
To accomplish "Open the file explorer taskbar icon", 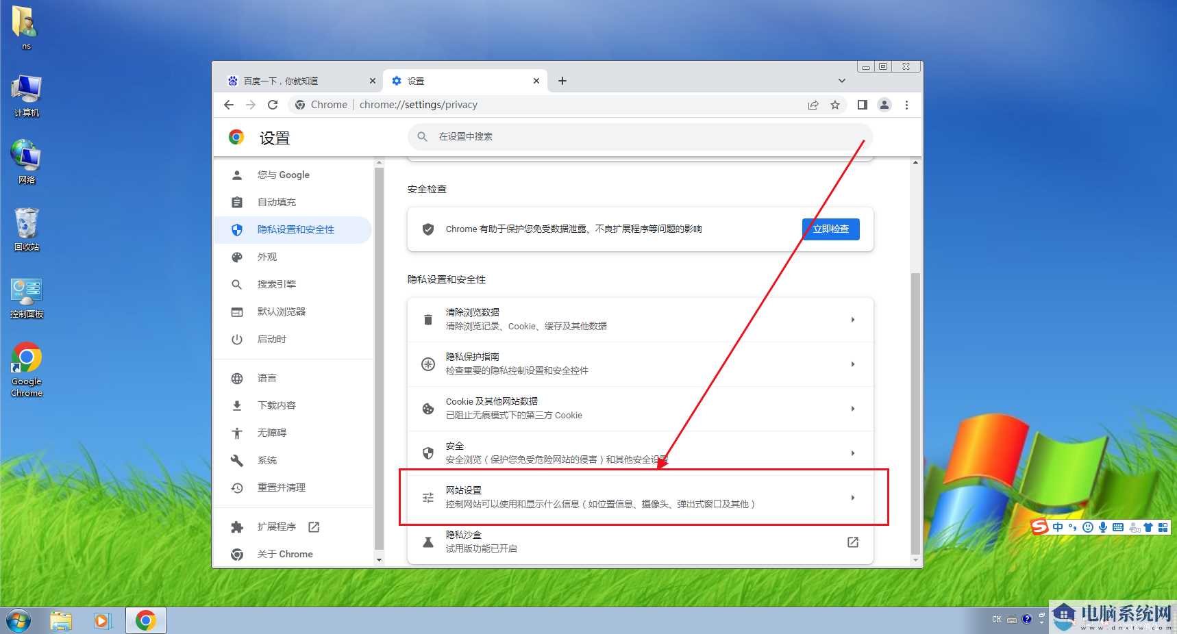I will pos(61,621).
